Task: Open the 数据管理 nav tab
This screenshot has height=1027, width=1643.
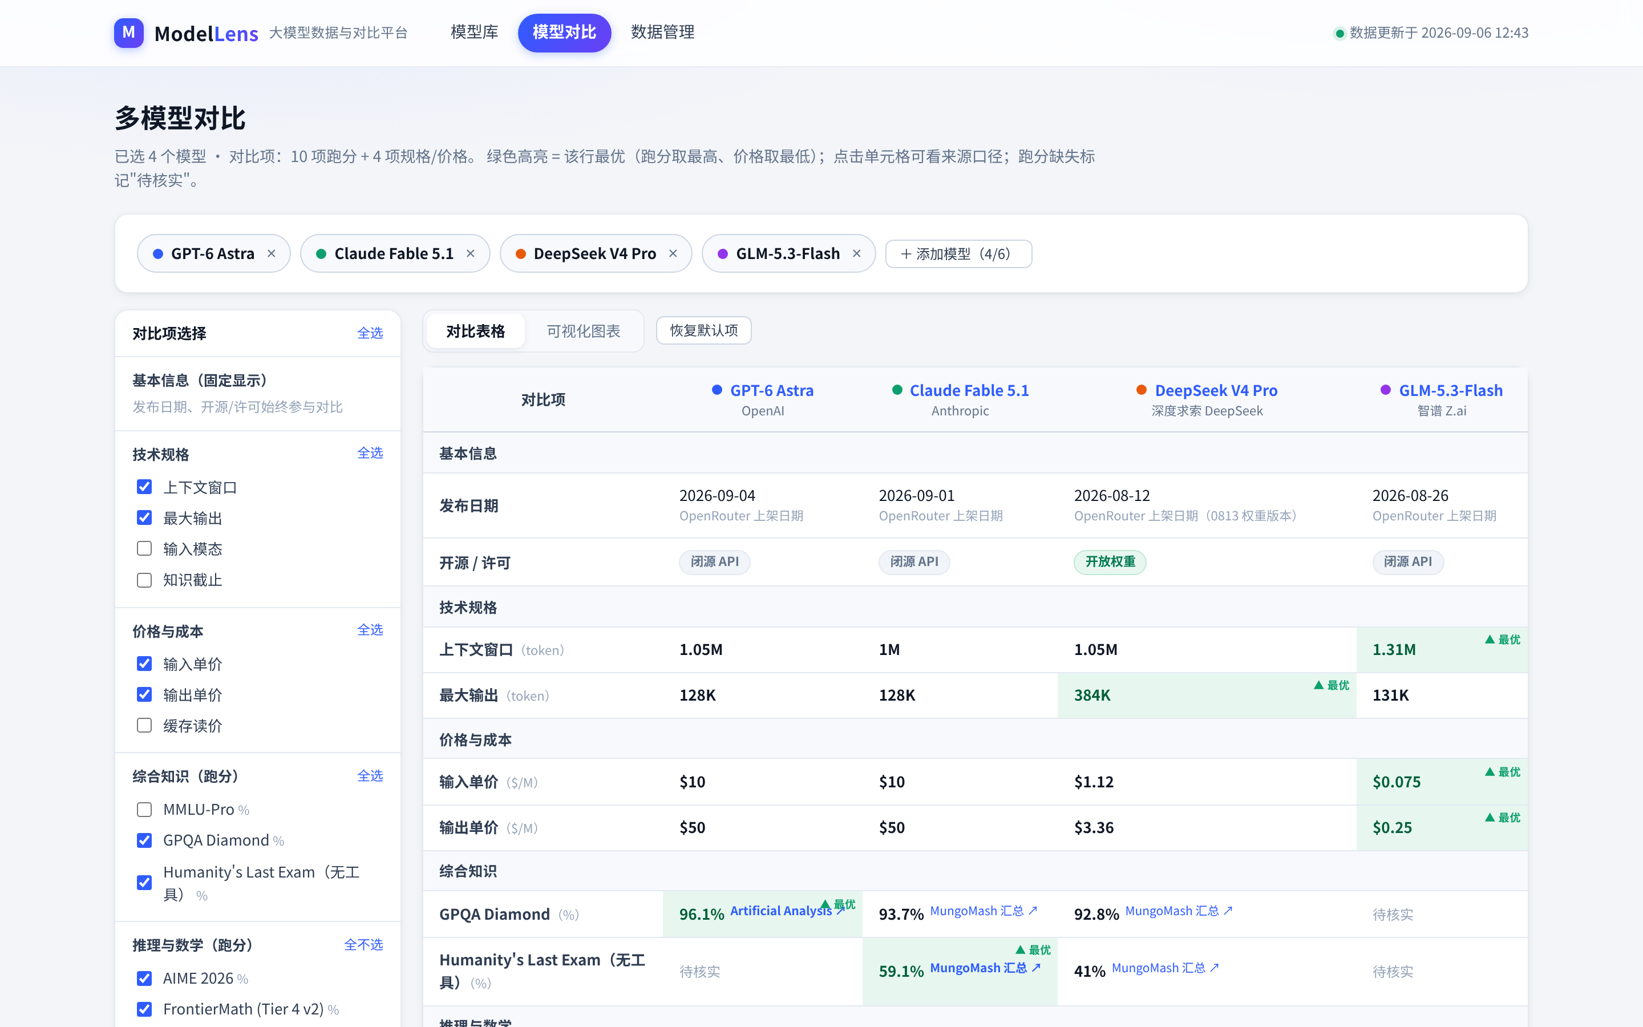Action: point(662,32)
